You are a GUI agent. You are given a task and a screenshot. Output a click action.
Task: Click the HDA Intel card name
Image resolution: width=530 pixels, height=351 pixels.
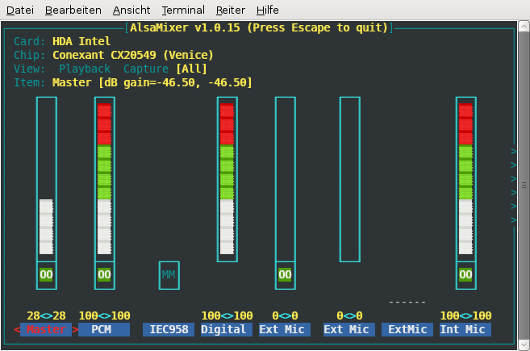click(81, 41)
